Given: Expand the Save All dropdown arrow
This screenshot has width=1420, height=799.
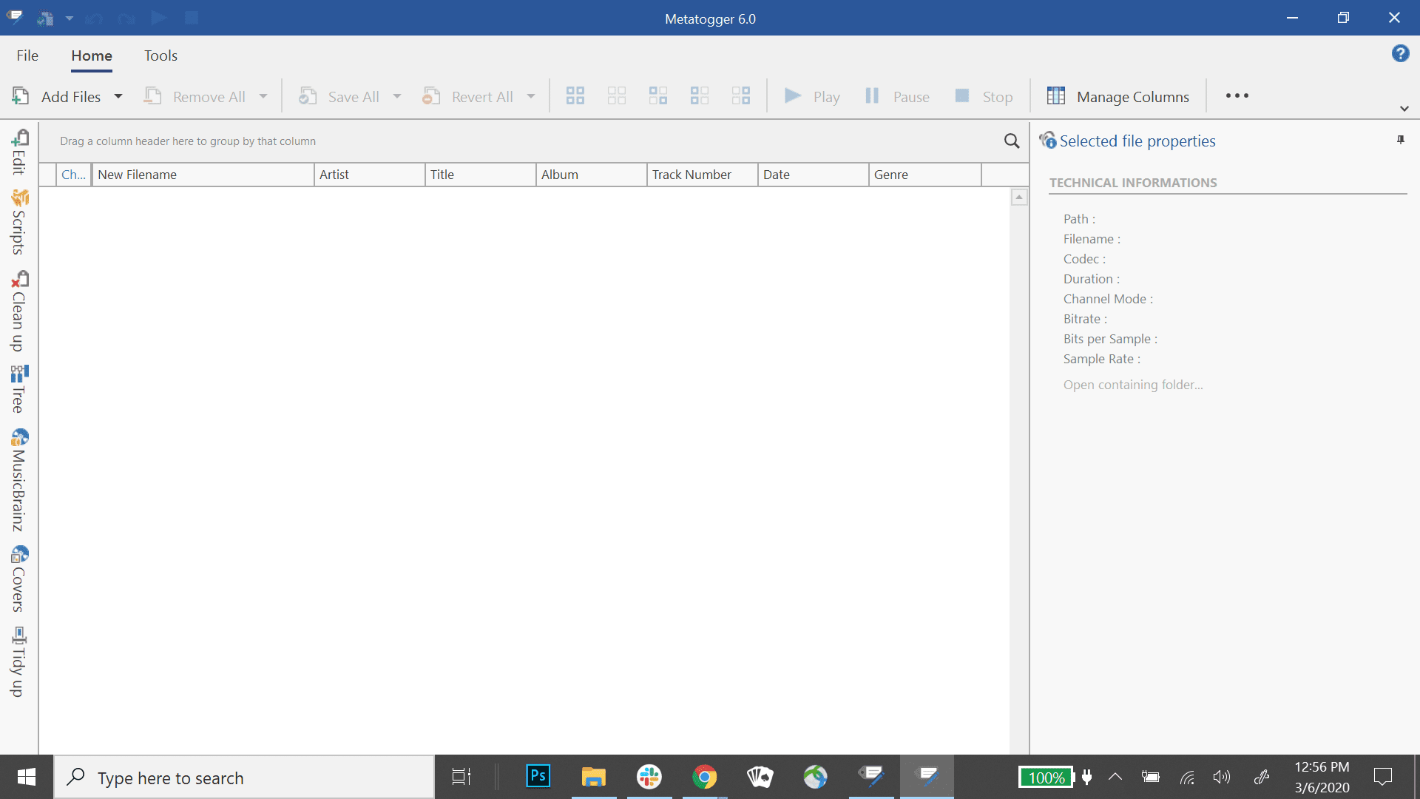Looking at the screenshot, I should (398, 97).
